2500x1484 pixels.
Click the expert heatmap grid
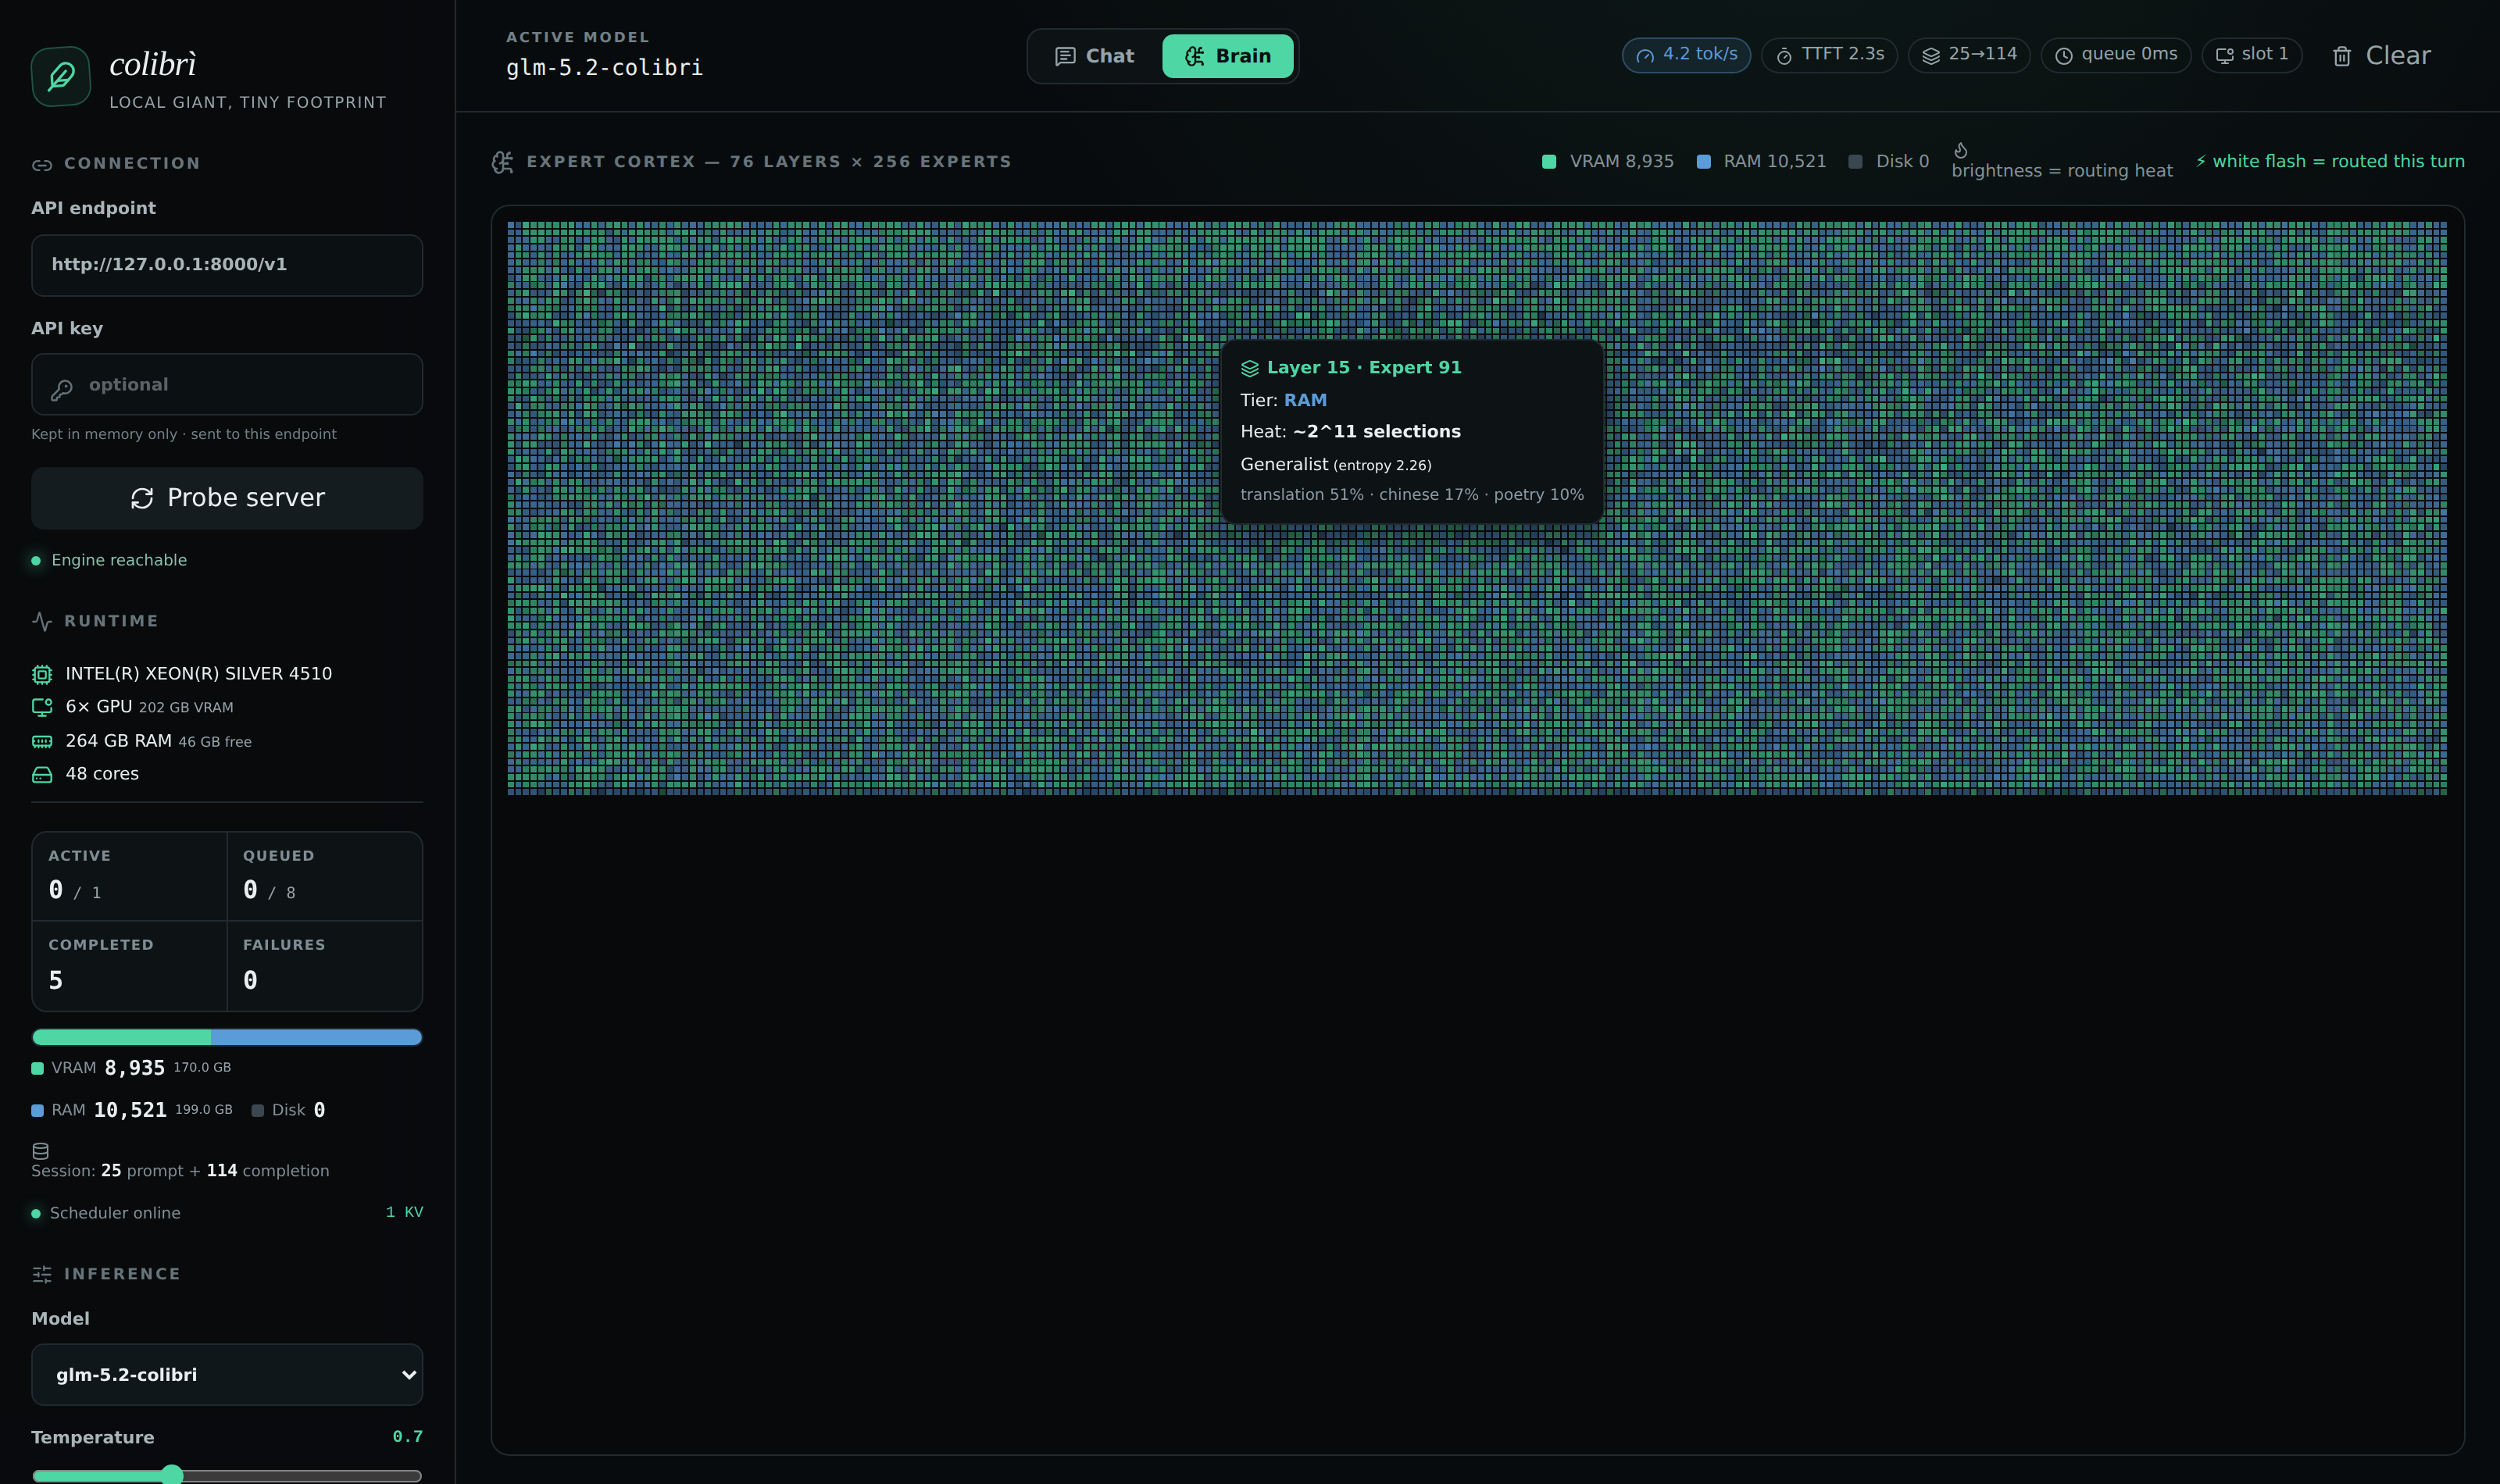point(1477,509)
